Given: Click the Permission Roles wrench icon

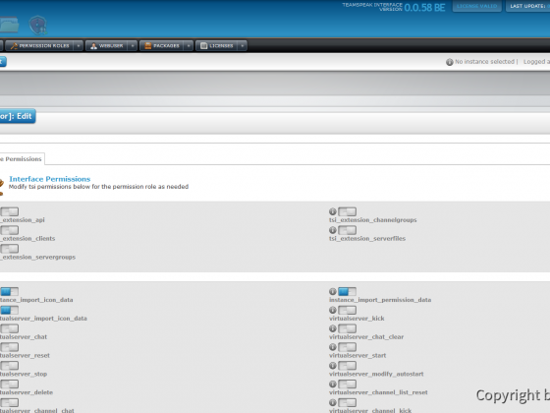Looking at the screenshot, I should [14, 46].
